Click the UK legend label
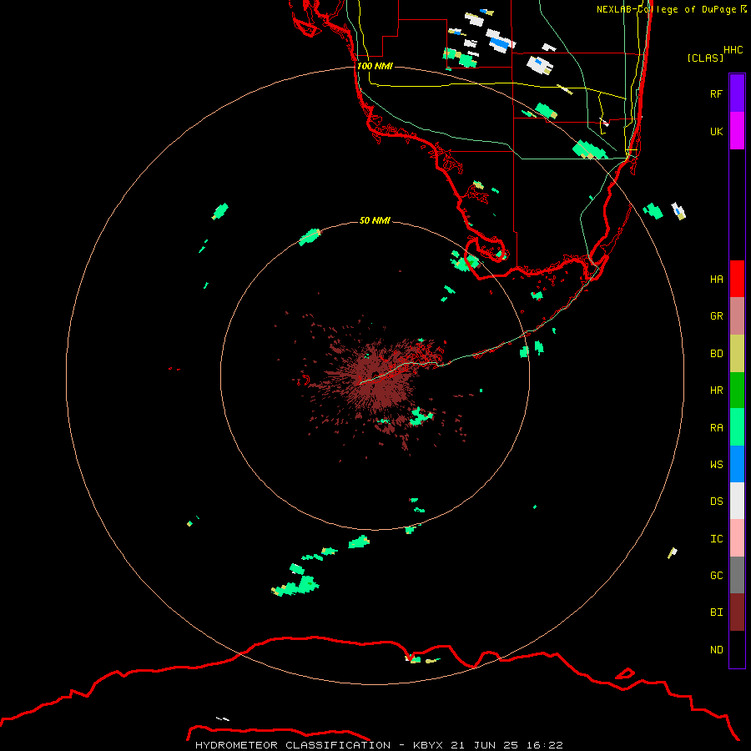 pyautogui.click(x=716, y=131)
